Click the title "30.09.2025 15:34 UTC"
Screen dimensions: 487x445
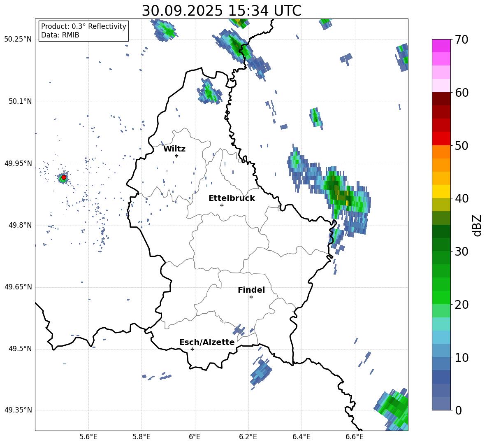coord(221,11)
